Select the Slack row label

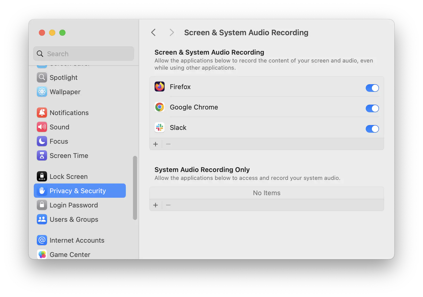point(178,128)
